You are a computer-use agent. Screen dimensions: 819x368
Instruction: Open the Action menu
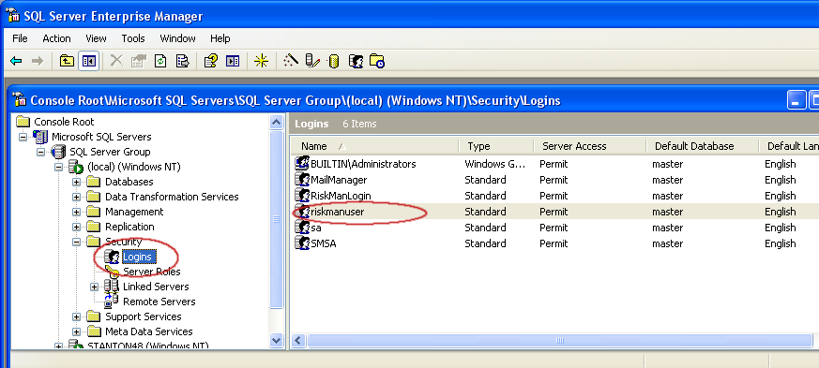pos(56,38)
